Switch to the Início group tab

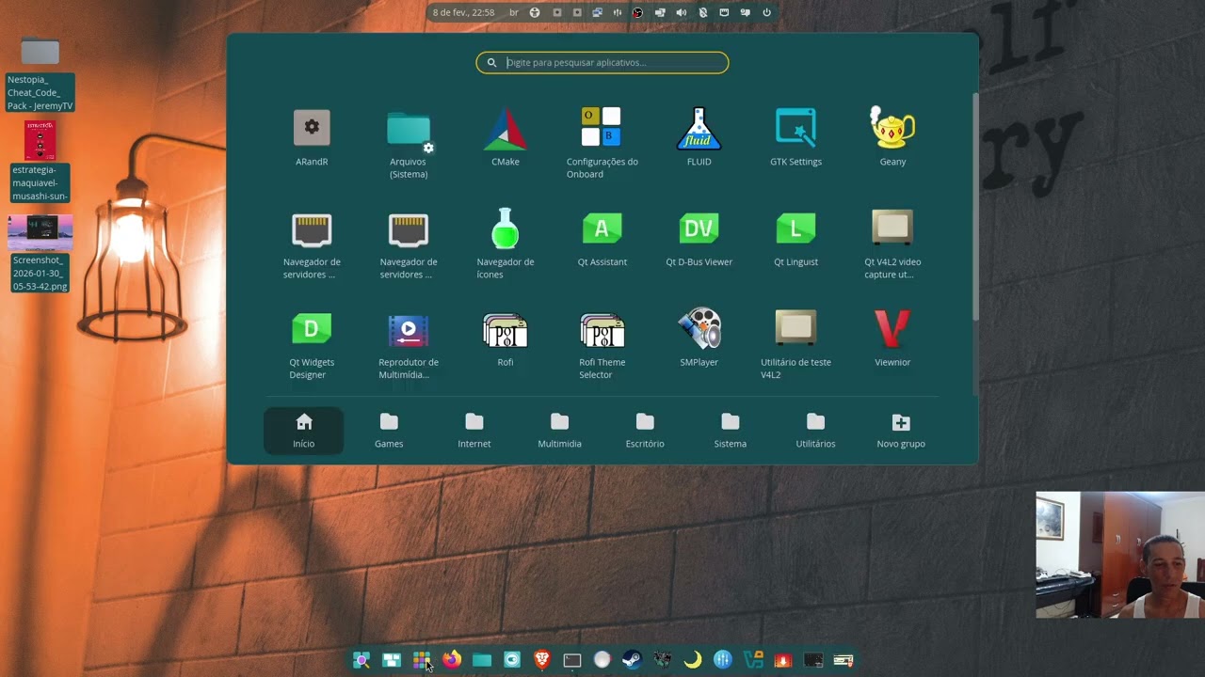303,431
